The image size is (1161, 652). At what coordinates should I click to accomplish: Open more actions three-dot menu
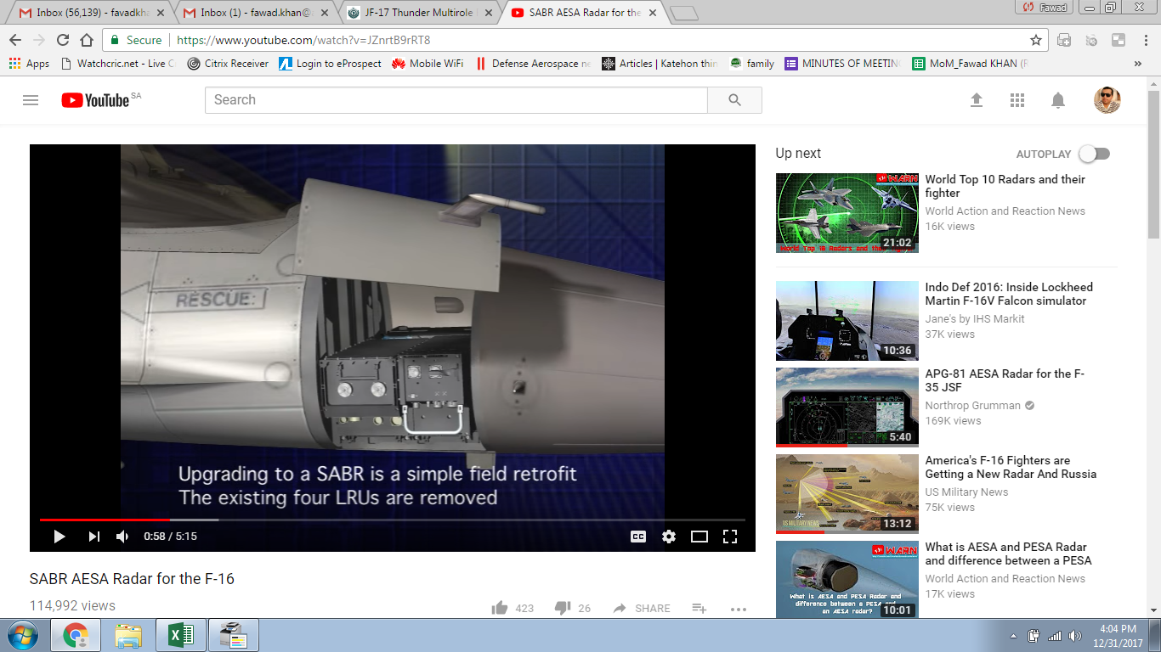[x=738, y=609]
